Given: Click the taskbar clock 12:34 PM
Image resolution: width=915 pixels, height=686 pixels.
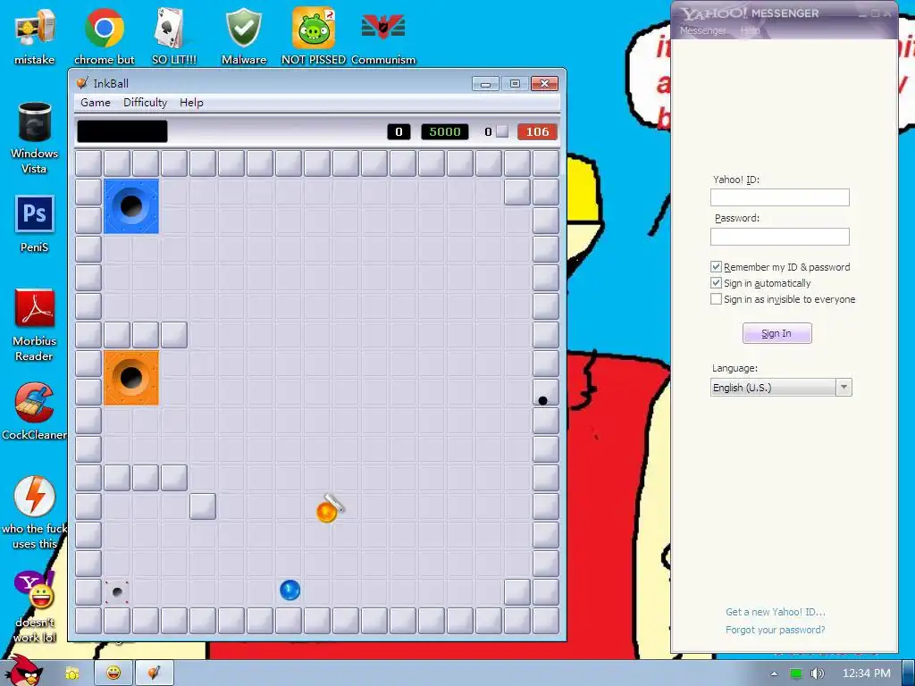Looking at the screenshot, I should click(x=867, y=673).
